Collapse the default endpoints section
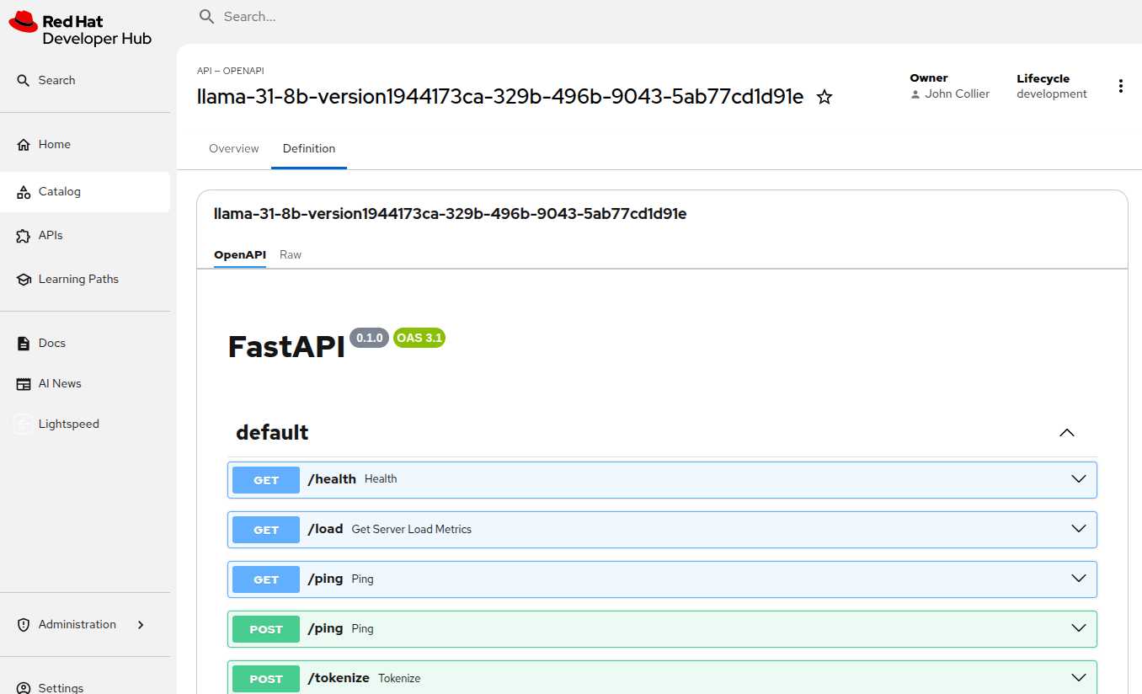The height and width of the screenshot is (694, 1142). tap(1066, 433)
